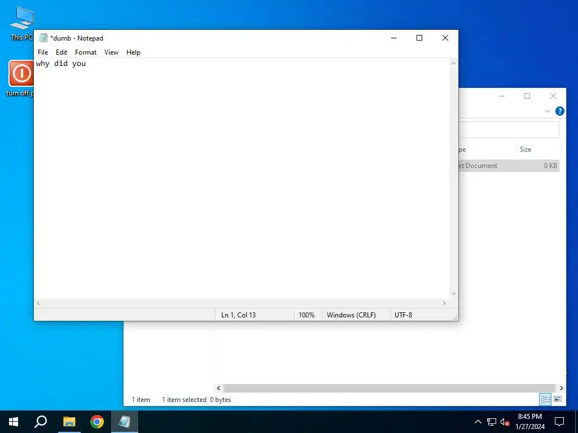The width and height of the screenshot is (578, 433).
Task: Close the dumb - Notepad window
Action: click(445, 38)
